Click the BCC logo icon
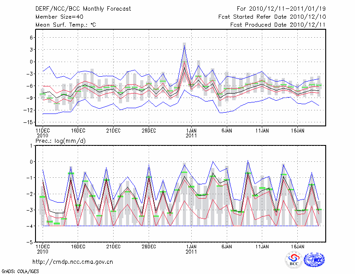Viewport: 355px width, 274px height. point(294,260)
